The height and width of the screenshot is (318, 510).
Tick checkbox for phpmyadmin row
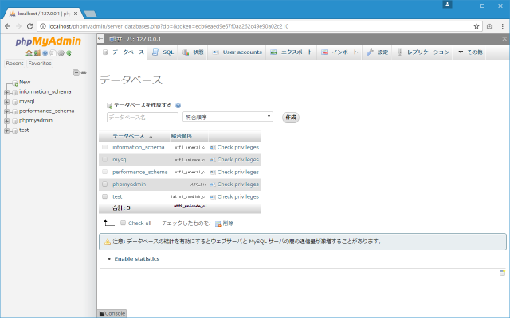(x=104, y=184)
